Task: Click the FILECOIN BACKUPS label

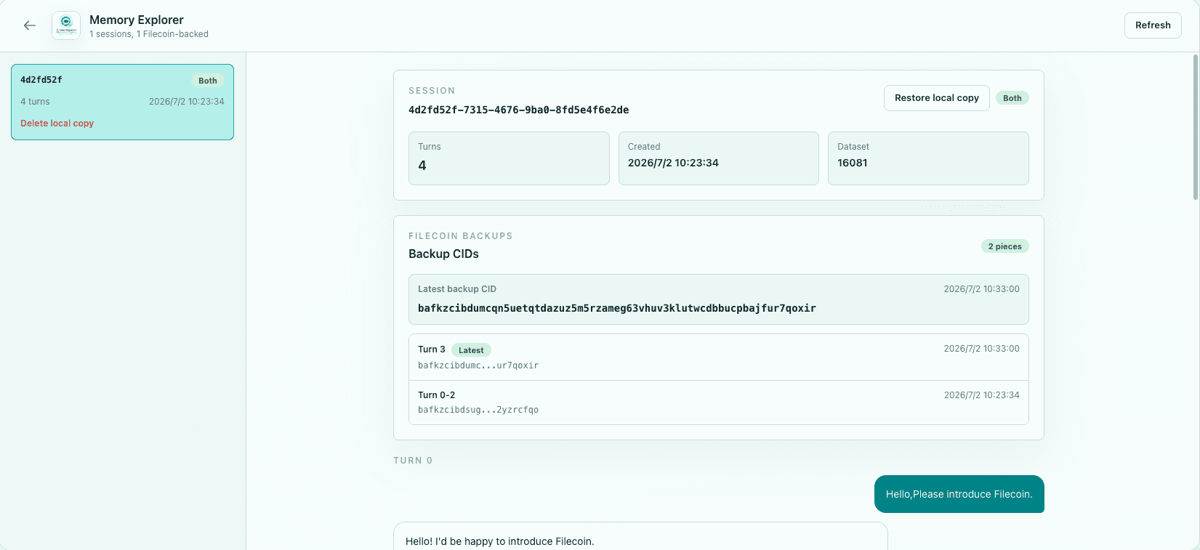Action: 461,236
